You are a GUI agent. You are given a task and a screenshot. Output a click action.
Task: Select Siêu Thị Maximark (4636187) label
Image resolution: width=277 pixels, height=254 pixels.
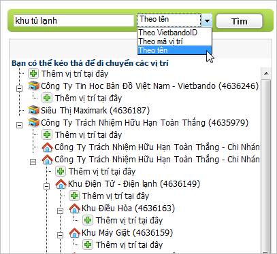(x=95, y=111)
